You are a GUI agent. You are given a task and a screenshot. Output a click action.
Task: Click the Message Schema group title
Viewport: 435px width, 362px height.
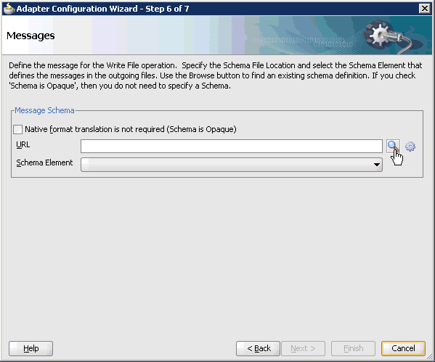(44, 110)
